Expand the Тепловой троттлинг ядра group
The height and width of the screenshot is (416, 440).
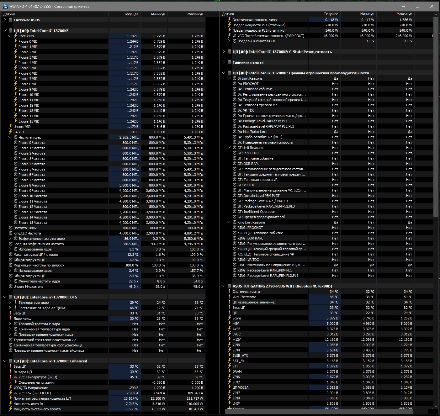(x=10, y=324)
